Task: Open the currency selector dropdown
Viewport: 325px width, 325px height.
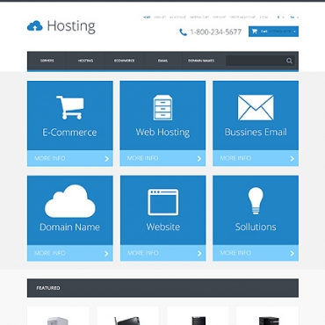Action: point(280,18)
